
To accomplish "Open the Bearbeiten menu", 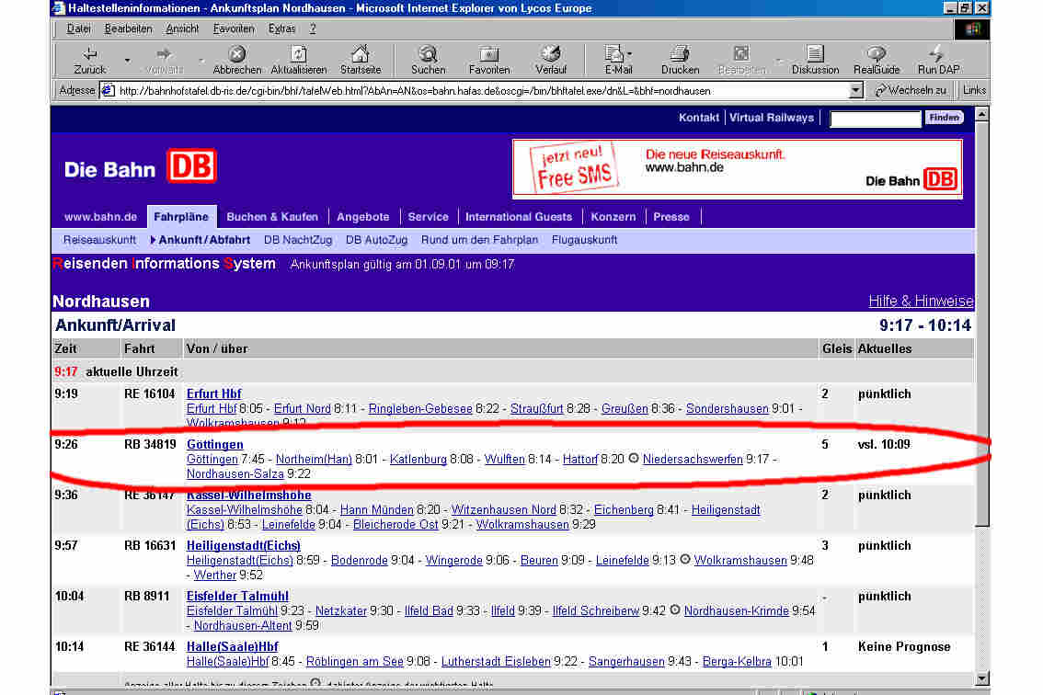I will pyautogui.click(x=128, y=28).
